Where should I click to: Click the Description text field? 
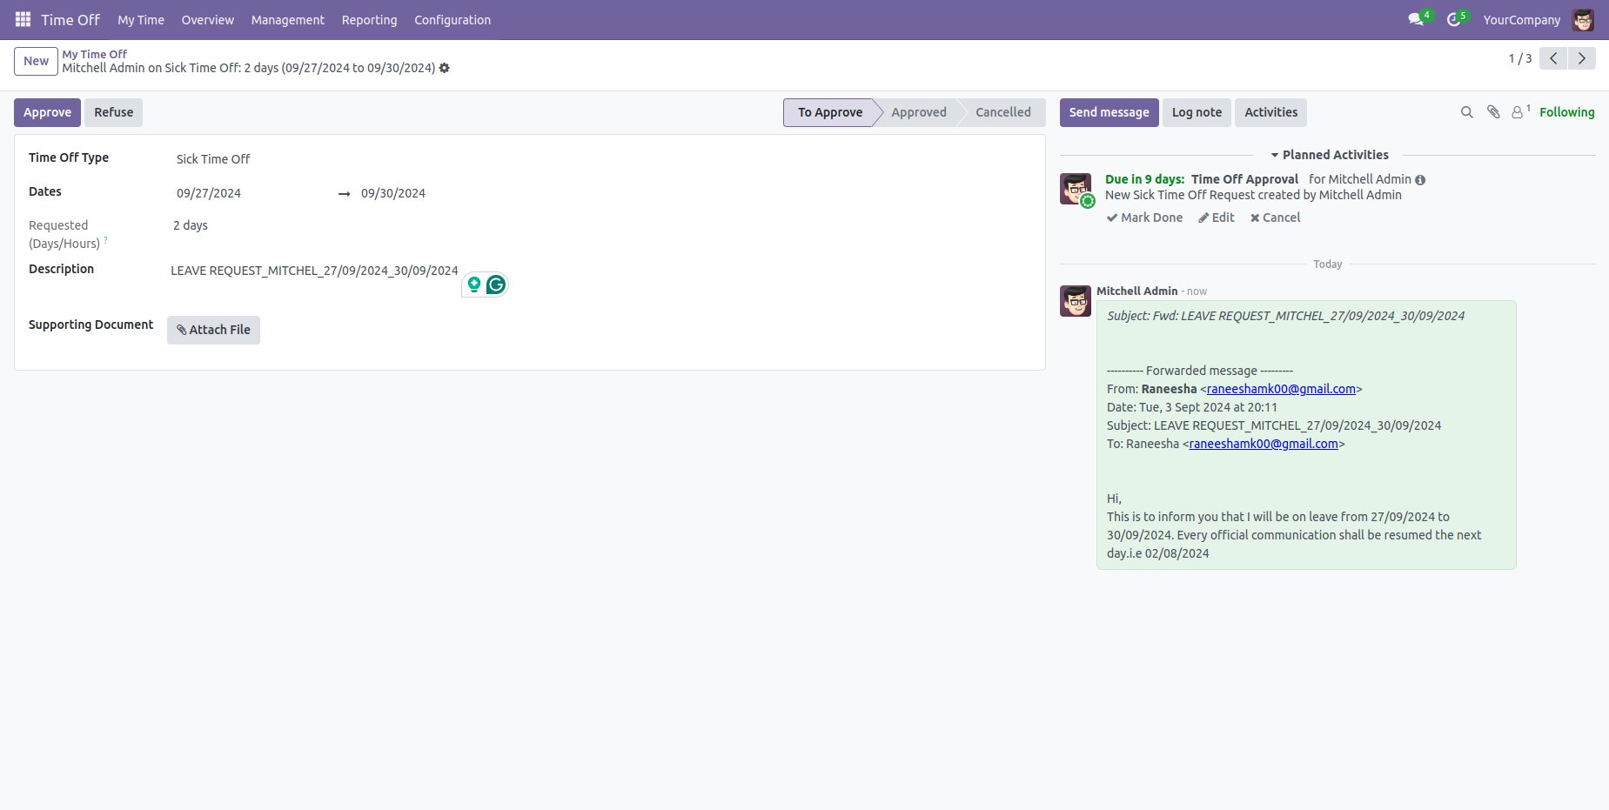pyautogui.click(x=314, y=271)
